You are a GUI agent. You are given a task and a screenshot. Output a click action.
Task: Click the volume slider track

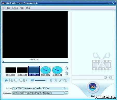coord(40,80)
